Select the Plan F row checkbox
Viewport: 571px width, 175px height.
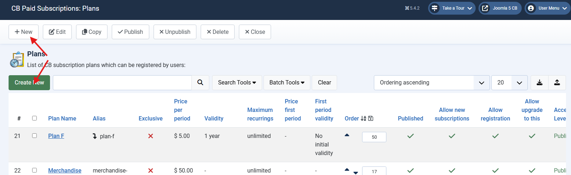(x=34, y=136)
